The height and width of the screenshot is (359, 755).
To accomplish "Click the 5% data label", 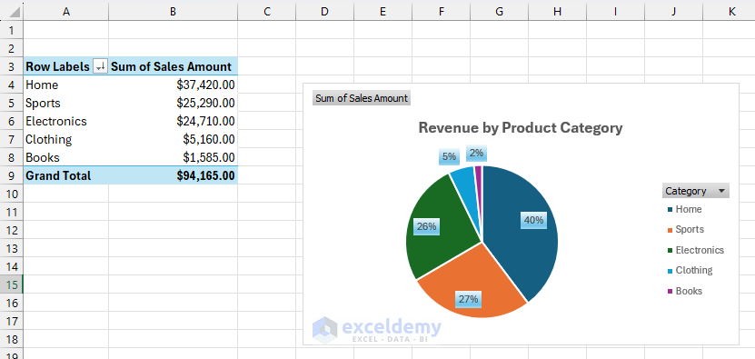I will point(449,156).
